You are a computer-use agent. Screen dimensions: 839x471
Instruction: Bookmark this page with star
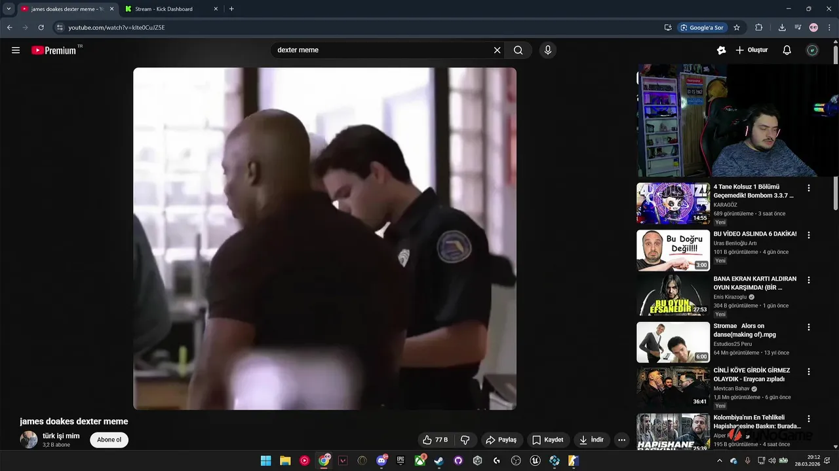[x=737, y=27]
